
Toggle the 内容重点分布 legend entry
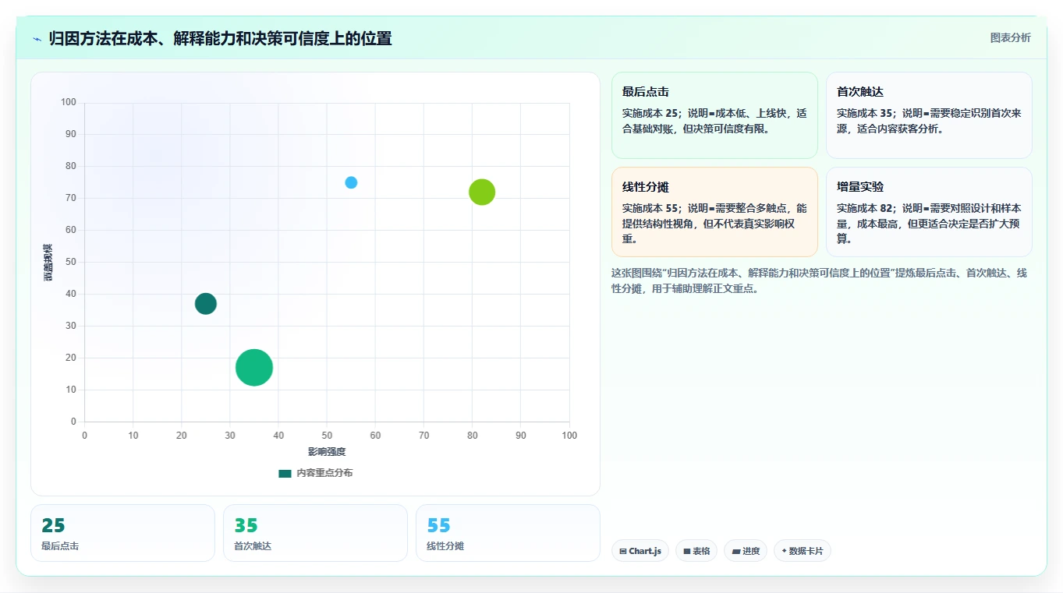315,473
